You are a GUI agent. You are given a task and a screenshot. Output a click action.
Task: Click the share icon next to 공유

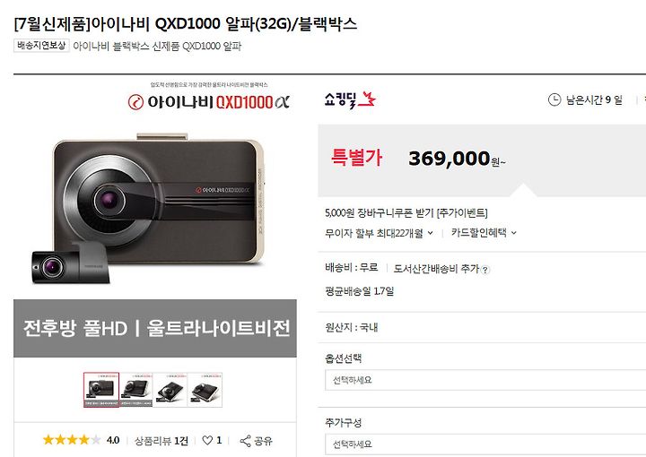[x=245, y=441]
